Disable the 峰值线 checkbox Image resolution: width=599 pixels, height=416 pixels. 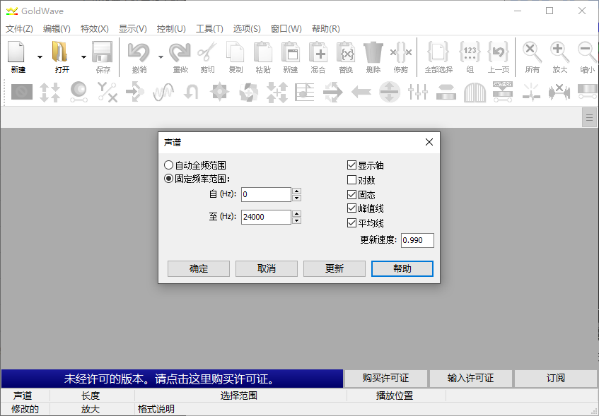(x=351, y=208)
